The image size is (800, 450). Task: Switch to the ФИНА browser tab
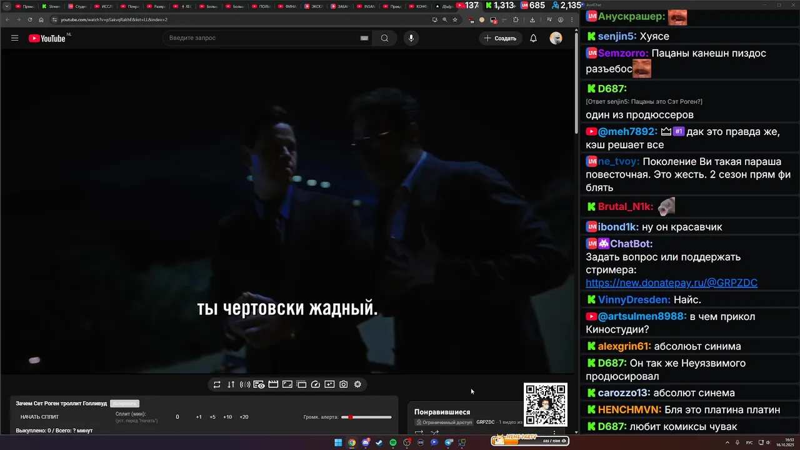point(287,6)
